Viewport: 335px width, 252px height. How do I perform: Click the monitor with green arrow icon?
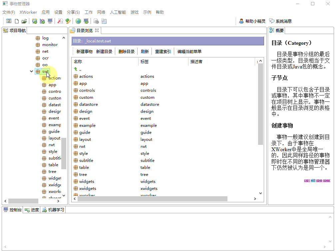(x=86, y=21)
